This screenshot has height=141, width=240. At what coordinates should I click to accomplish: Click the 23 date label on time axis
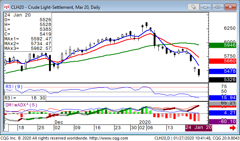[117, 128]
